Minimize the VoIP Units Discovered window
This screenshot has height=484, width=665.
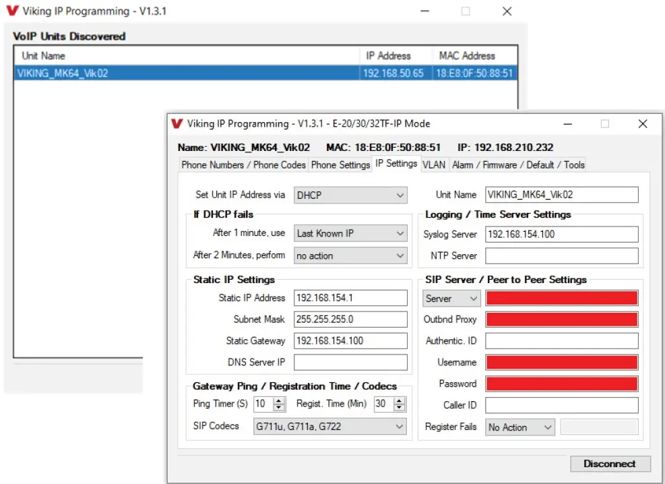pyautogui.click(x=425, y=11)
